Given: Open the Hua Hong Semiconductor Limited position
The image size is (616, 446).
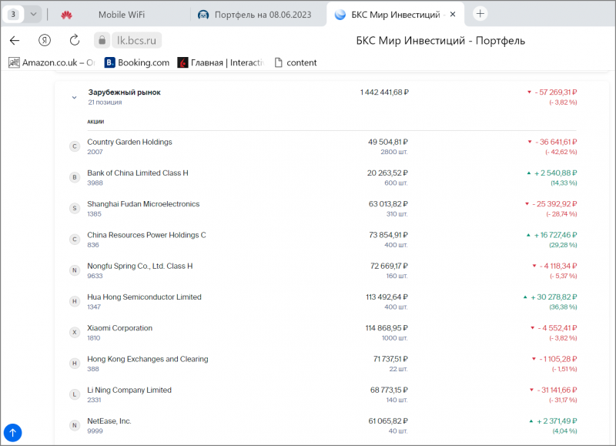Looking at the screenshot, I should coord(144,297).
